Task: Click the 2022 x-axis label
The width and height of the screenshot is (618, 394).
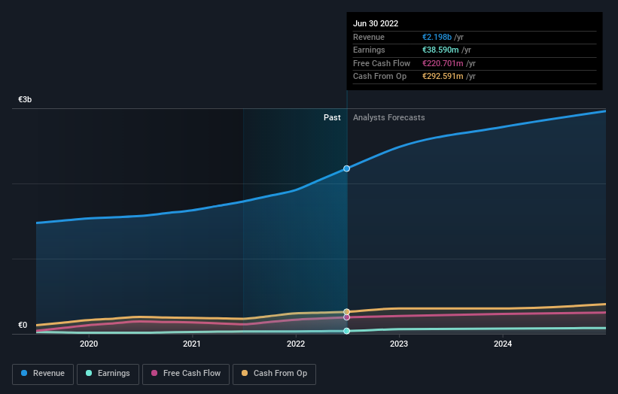Action: (x=296, y=344)
